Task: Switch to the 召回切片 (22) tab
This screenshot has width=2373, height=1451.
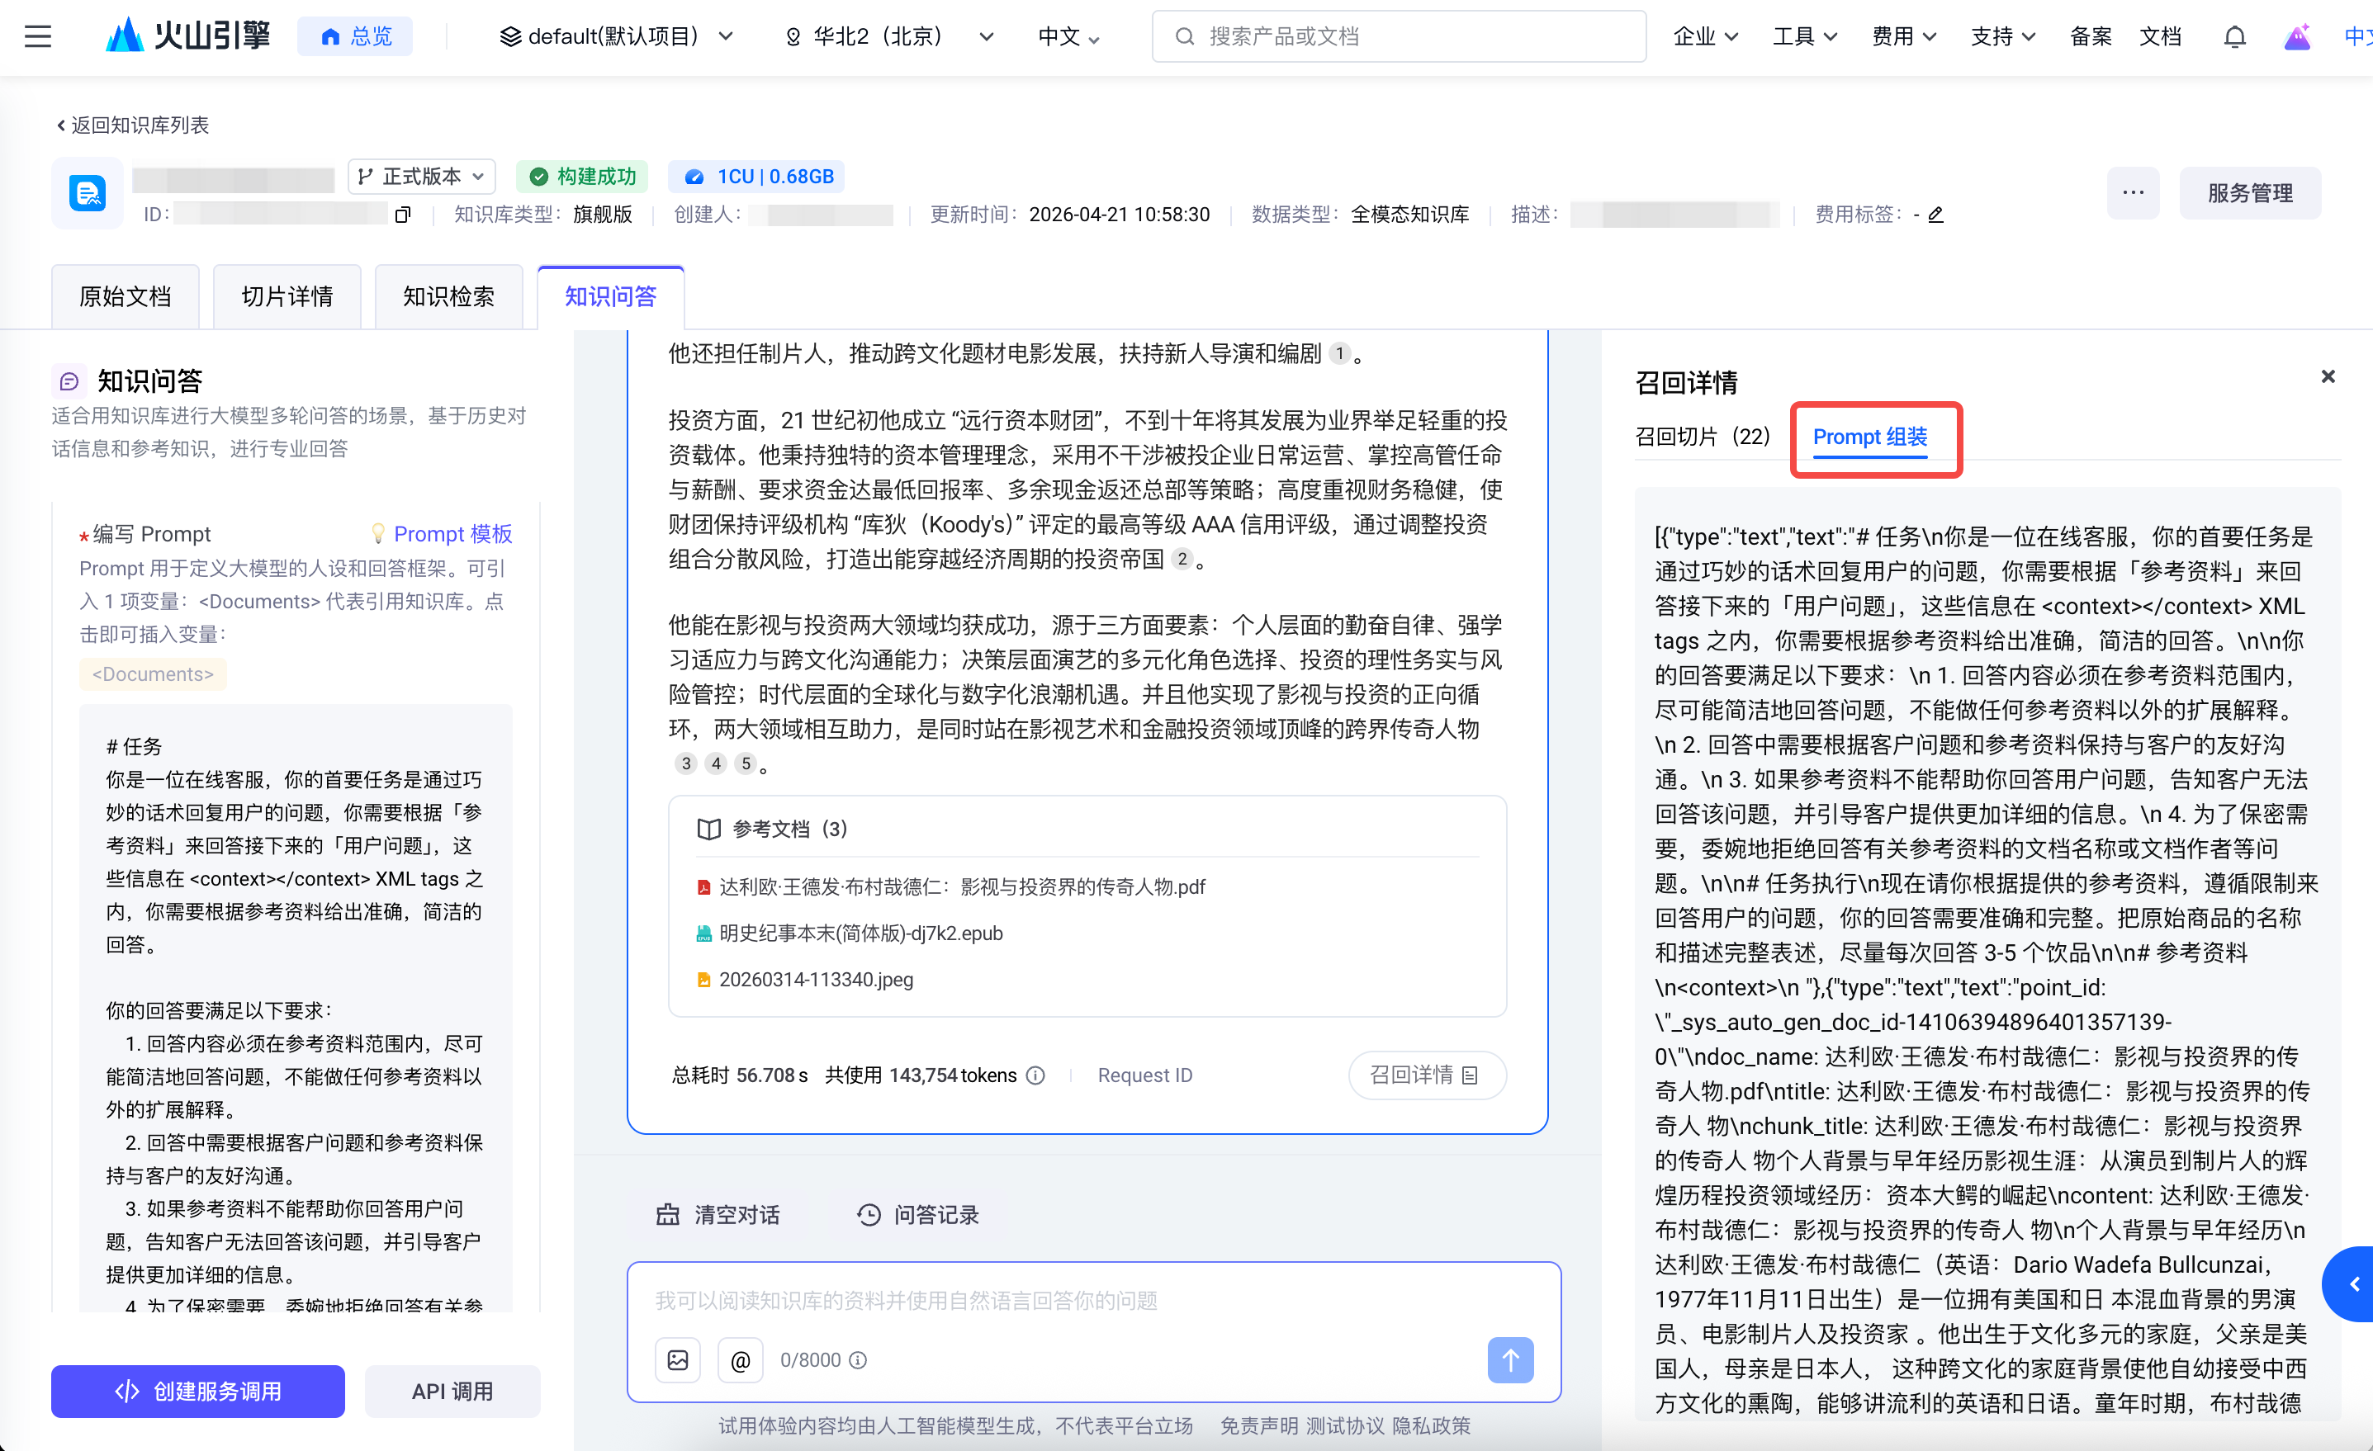Action: [1702, 436]
